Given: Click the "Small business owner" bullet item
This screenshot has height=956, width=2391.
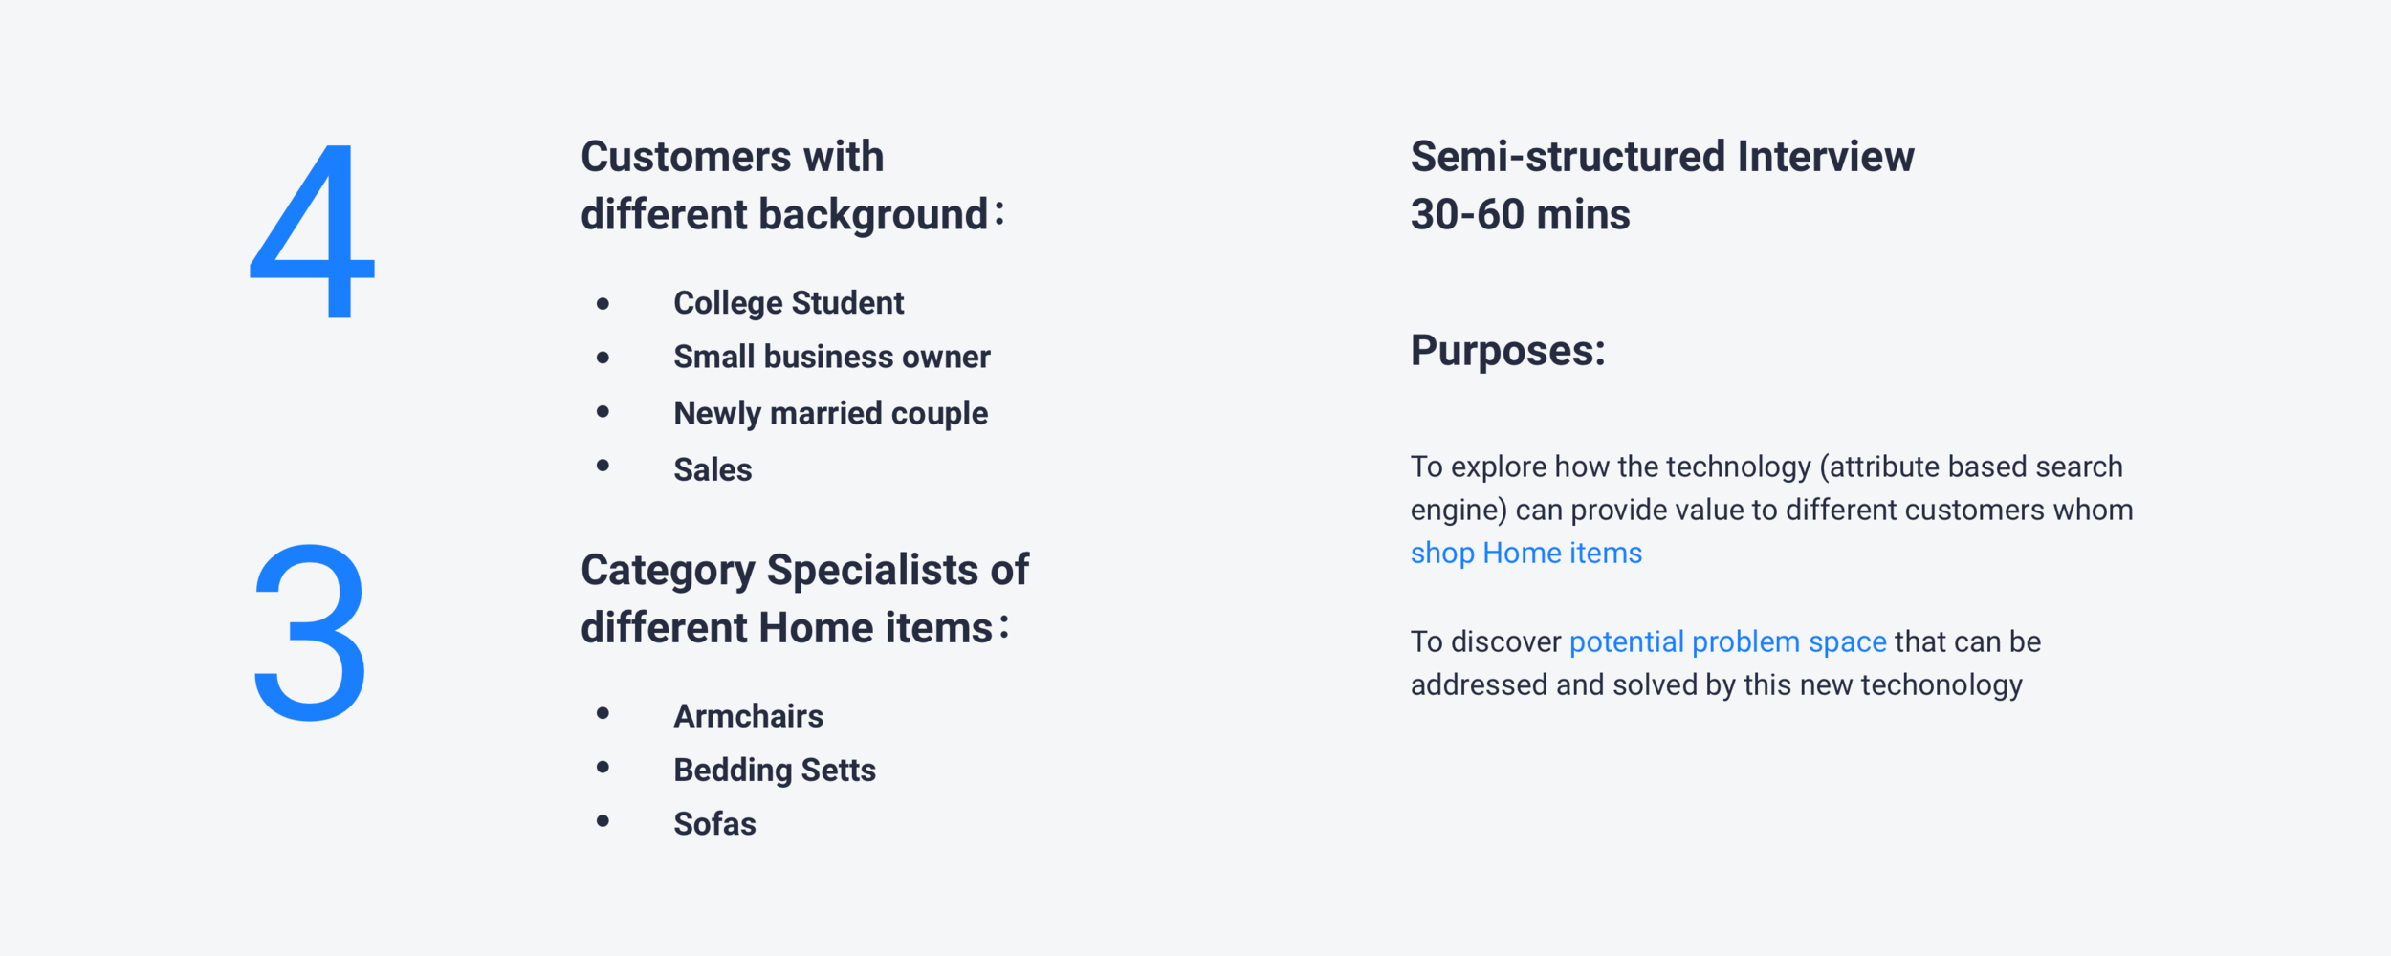Looking at the screenshot, I should 831,357.
